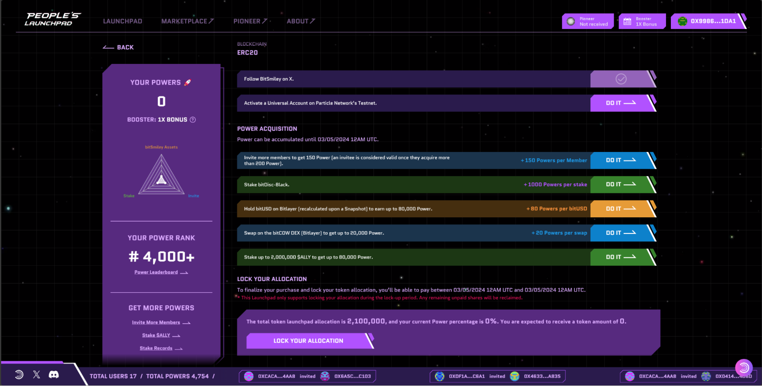Screen dimensions: 762x386
Task: Open the Launchpad nav item
Action: (x=122, y=21)
